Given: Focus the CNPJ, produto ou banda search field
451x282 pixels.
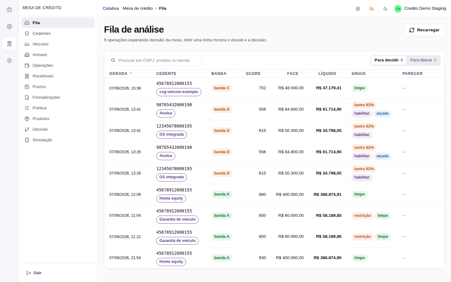Looking at the screenshot, I should click(x=155, y=60).
